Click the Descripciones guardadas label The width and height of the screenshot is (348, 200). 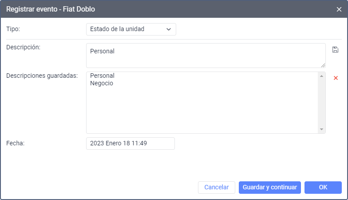[42, 76]
